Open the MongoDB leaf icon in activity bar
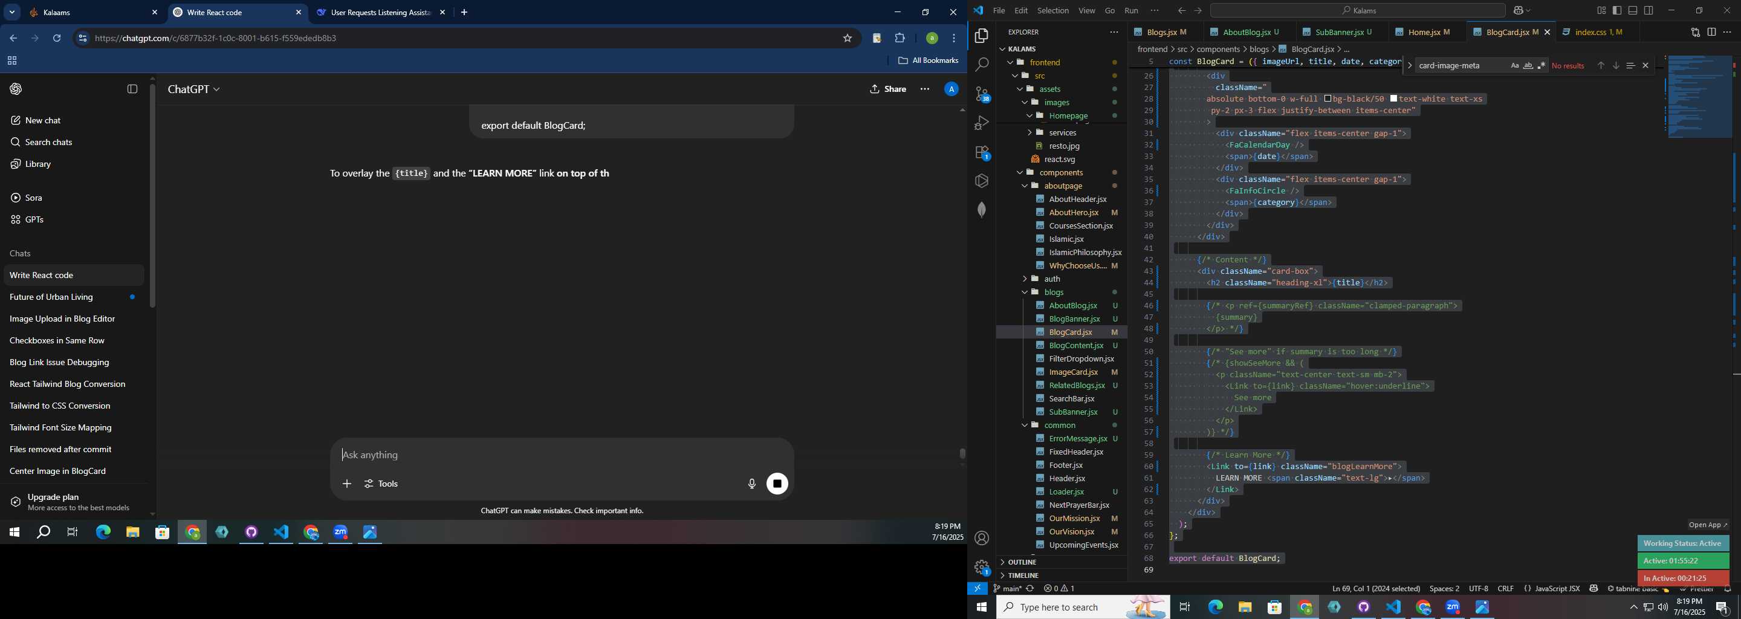Image resolution: width=1741 pixels, height=619 pixels. 981,210
